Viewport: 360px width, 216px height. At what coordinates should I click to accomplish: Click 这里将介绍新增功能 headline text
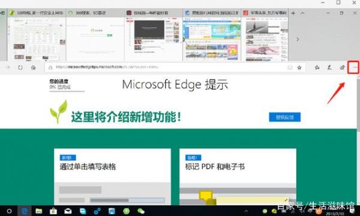[126, 117]
